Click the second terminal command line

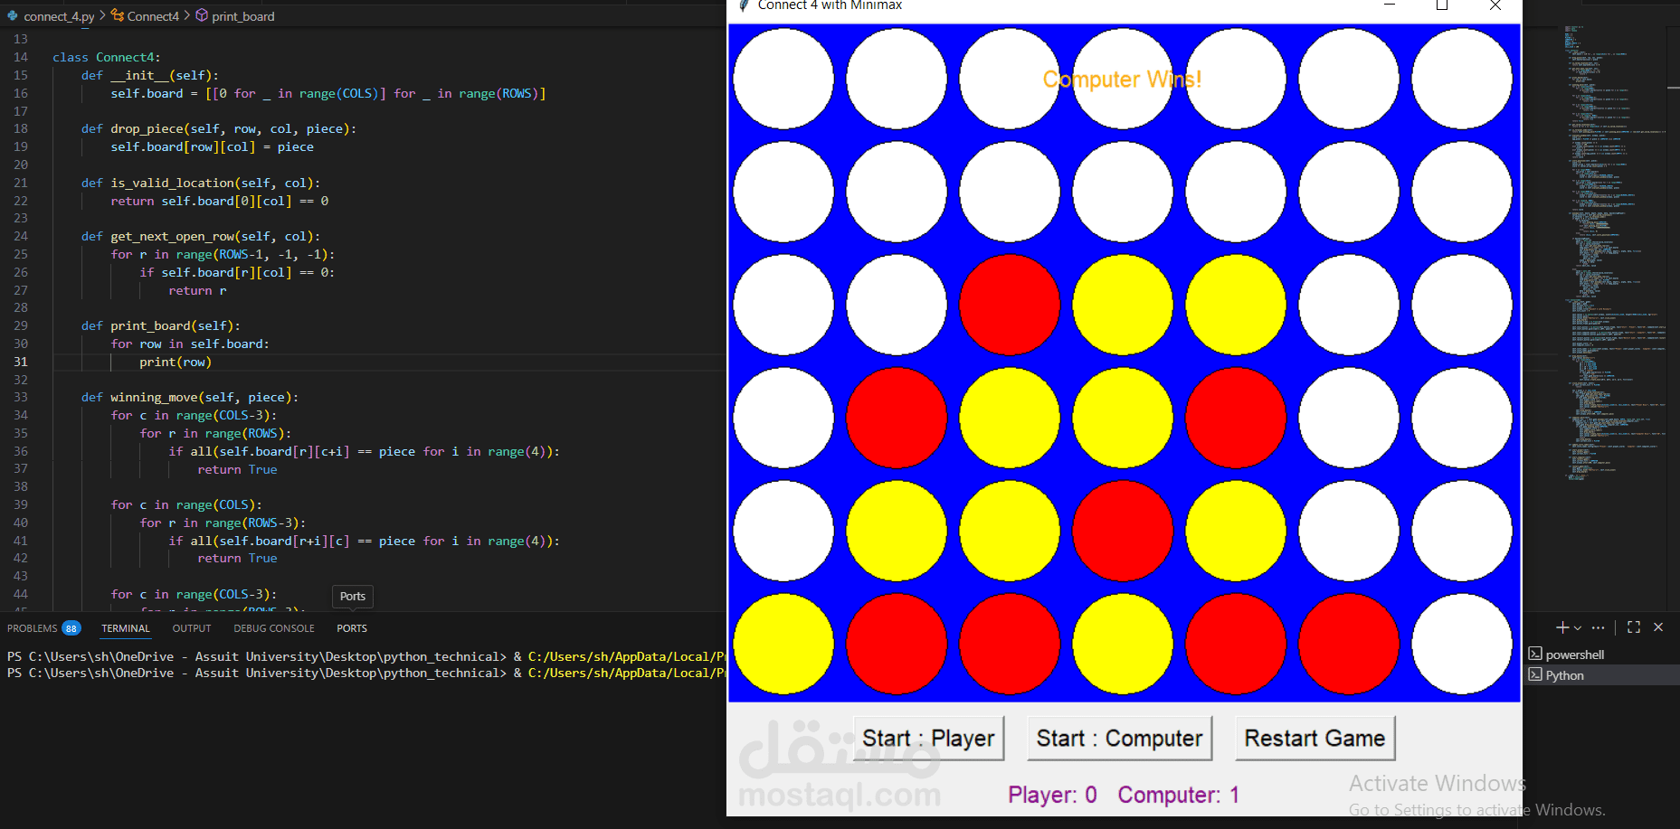tap(366, 673)
